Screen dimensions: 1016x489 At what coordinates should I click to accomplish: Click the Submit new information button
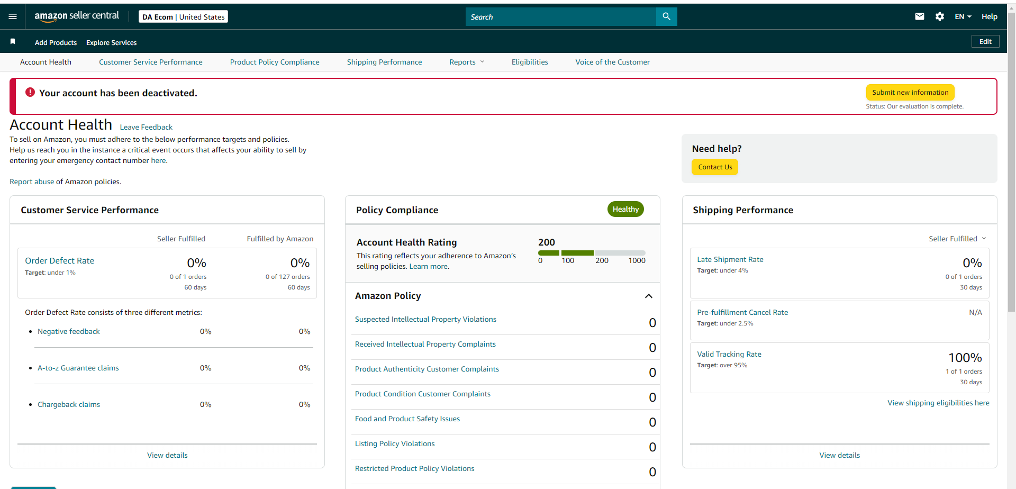pyautogui.click(x=910, y=92)
